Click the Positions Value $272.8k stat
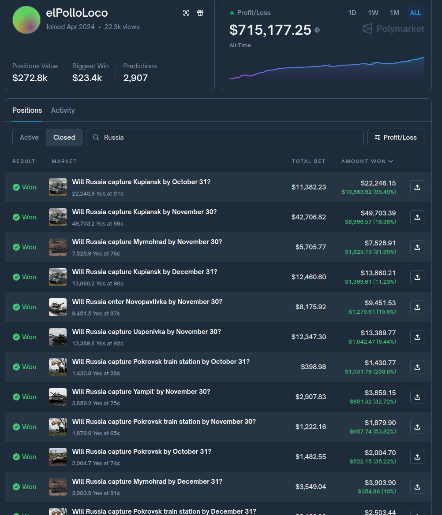This screenshot has width=442, height=515. pos(35,72)
